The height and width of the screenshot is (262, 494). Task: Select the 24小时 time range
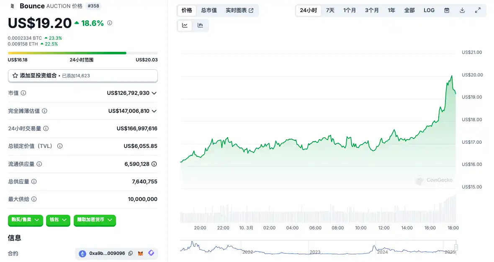pos(309,10)
